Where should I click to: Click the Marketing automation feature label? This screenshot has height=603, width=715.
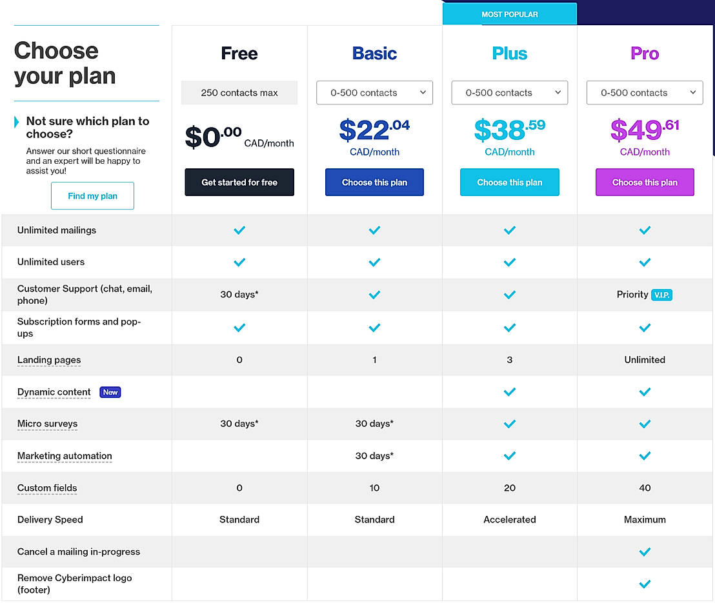(x=65, y=456)
